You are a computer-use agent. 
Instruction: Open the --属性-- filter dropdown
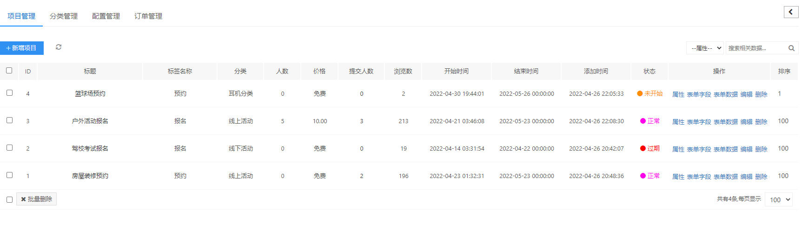tap(705, 48)
